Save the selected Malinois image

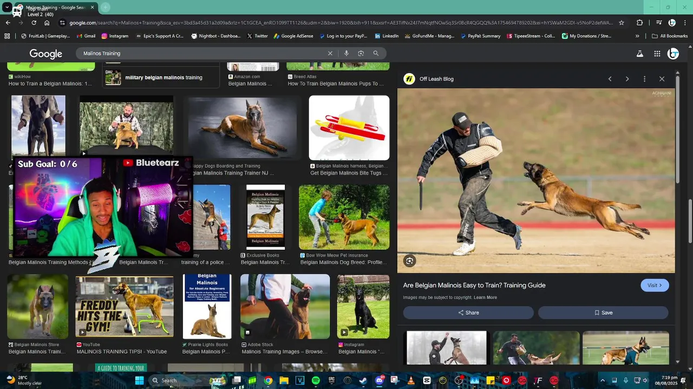603,313
